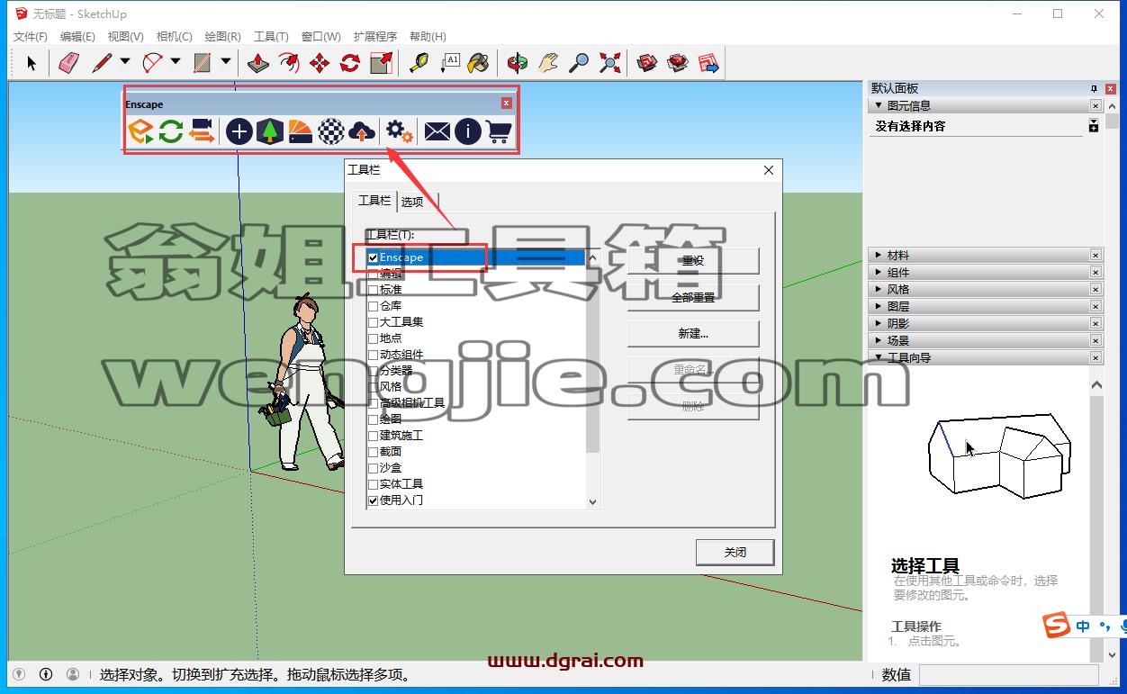The width and height of the screenshot is (1127, 694).
Task: Pick the Eraser tool
Action: [68, 62]
